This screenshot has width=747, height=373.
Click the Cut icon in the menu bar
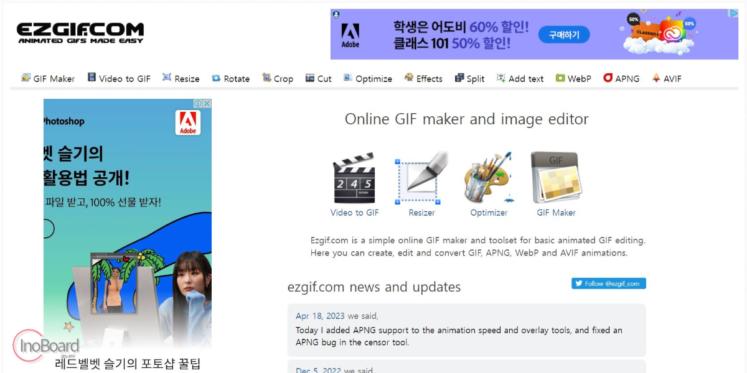[310, 78]
